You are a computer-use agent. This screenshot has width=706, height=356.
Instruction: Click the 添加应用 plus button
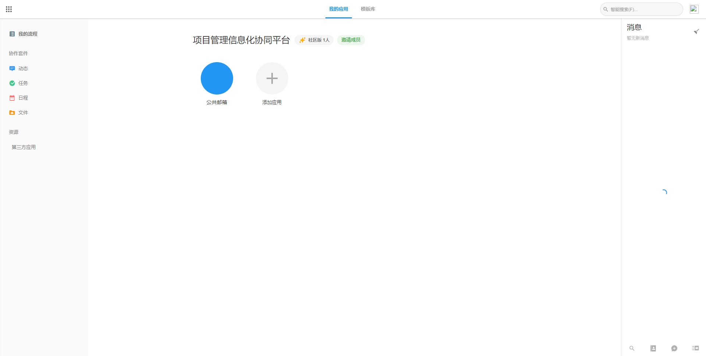pos(272,78)
